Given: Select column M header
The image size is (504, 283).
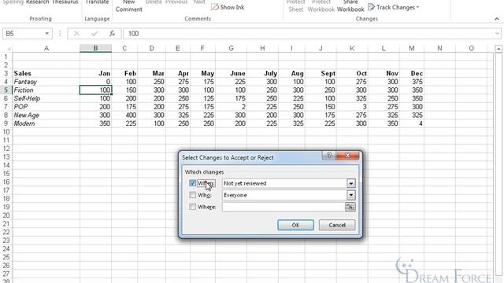Looking at the screenshot, I should pyautogui.click(x=412, y=49).
